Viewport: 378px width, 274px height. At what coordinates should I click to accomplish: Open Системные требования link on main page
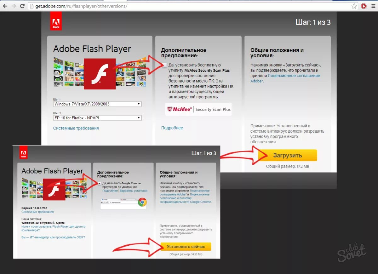click(76, 128)
